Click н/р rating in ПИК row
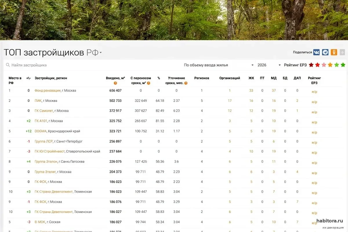This screenshot has width=348, height=232. (x=314, y=102)
